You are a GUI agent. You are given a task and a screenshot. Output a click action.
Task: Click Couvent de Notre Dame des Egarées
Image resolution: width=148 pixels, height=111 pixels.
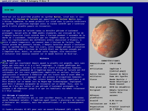click(x=119, y=75)
